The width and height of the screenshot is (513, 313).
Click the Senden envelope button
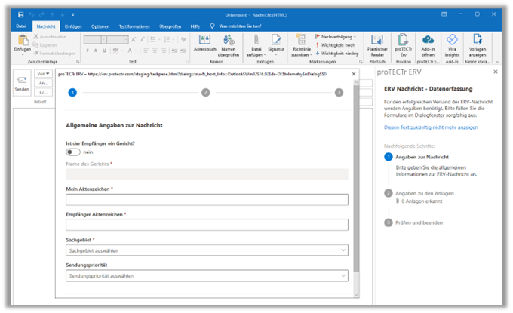point(22,81)
